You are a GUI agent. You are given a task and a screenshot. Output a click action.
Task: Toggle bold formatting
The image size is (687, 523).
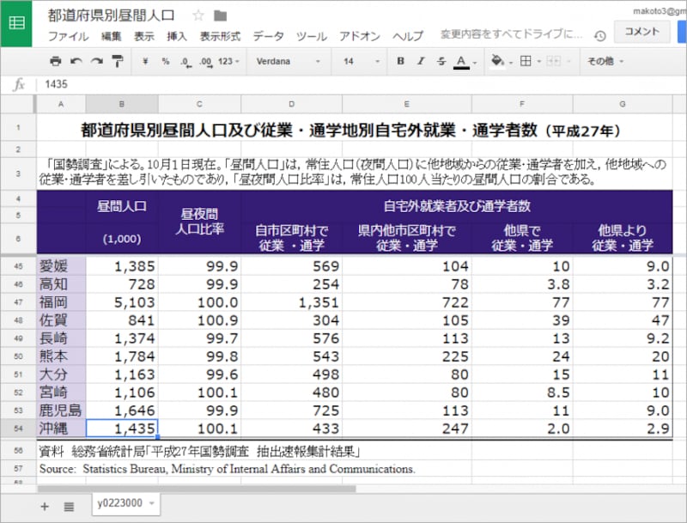pyautogui.click(x=402, y=62)
